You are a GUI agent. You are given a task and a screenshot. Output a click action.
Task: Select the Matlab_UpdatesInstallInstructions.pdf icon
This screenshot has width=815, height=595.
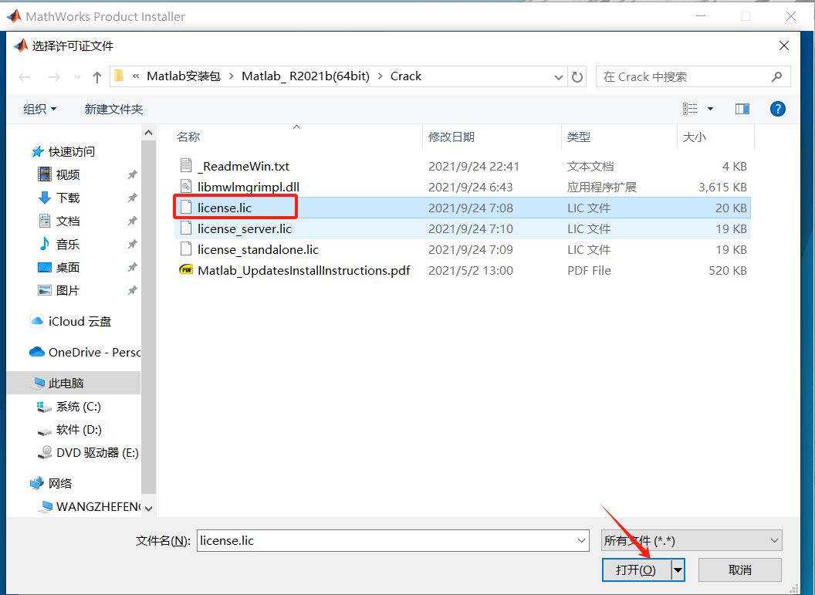pyautogui.click(x=186, y=269)
